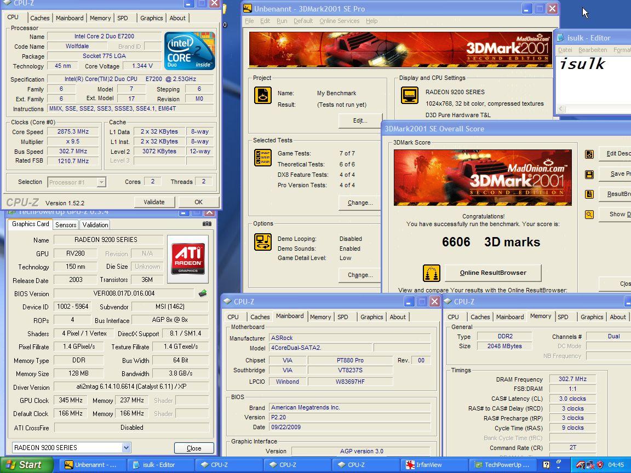
Task: Click the floppy icon beside Save Project
Action: 589,174
